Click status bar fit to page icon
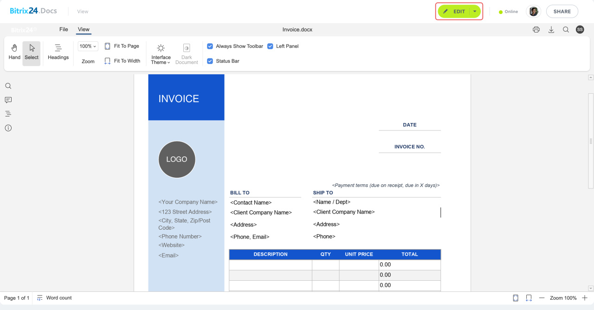 [516, 298]
